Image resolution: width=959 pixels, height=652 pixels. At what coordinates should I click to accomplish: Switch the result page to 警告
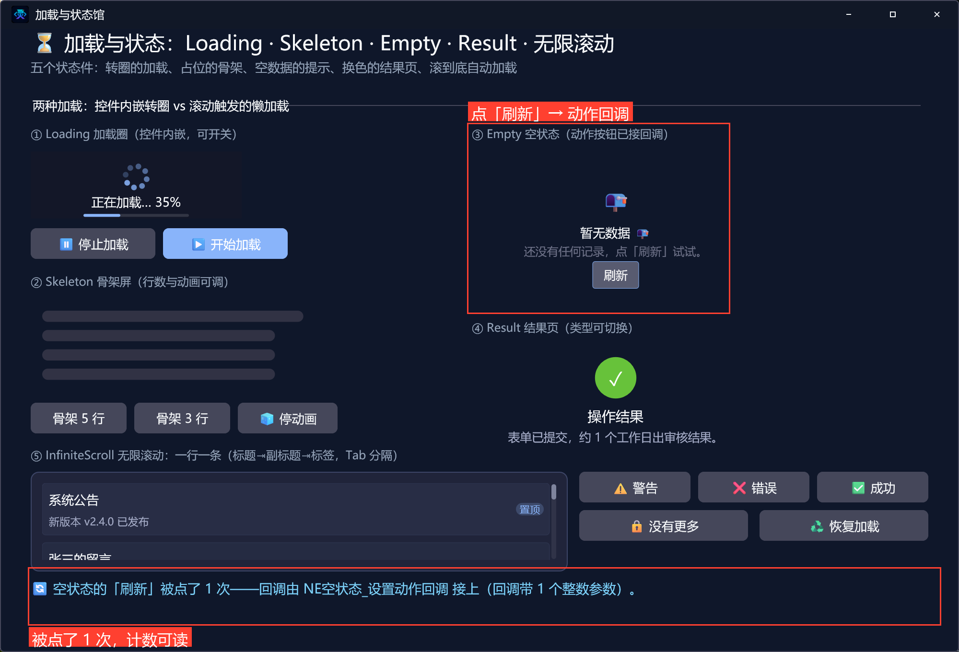[635, 488]
